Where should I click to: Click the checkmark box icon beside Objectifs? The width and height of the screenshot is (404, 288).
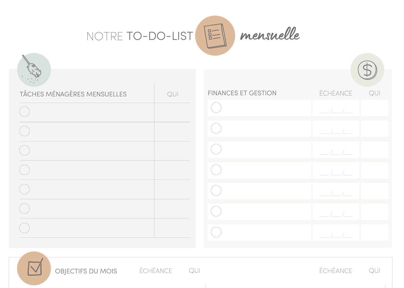coord(34,268)
